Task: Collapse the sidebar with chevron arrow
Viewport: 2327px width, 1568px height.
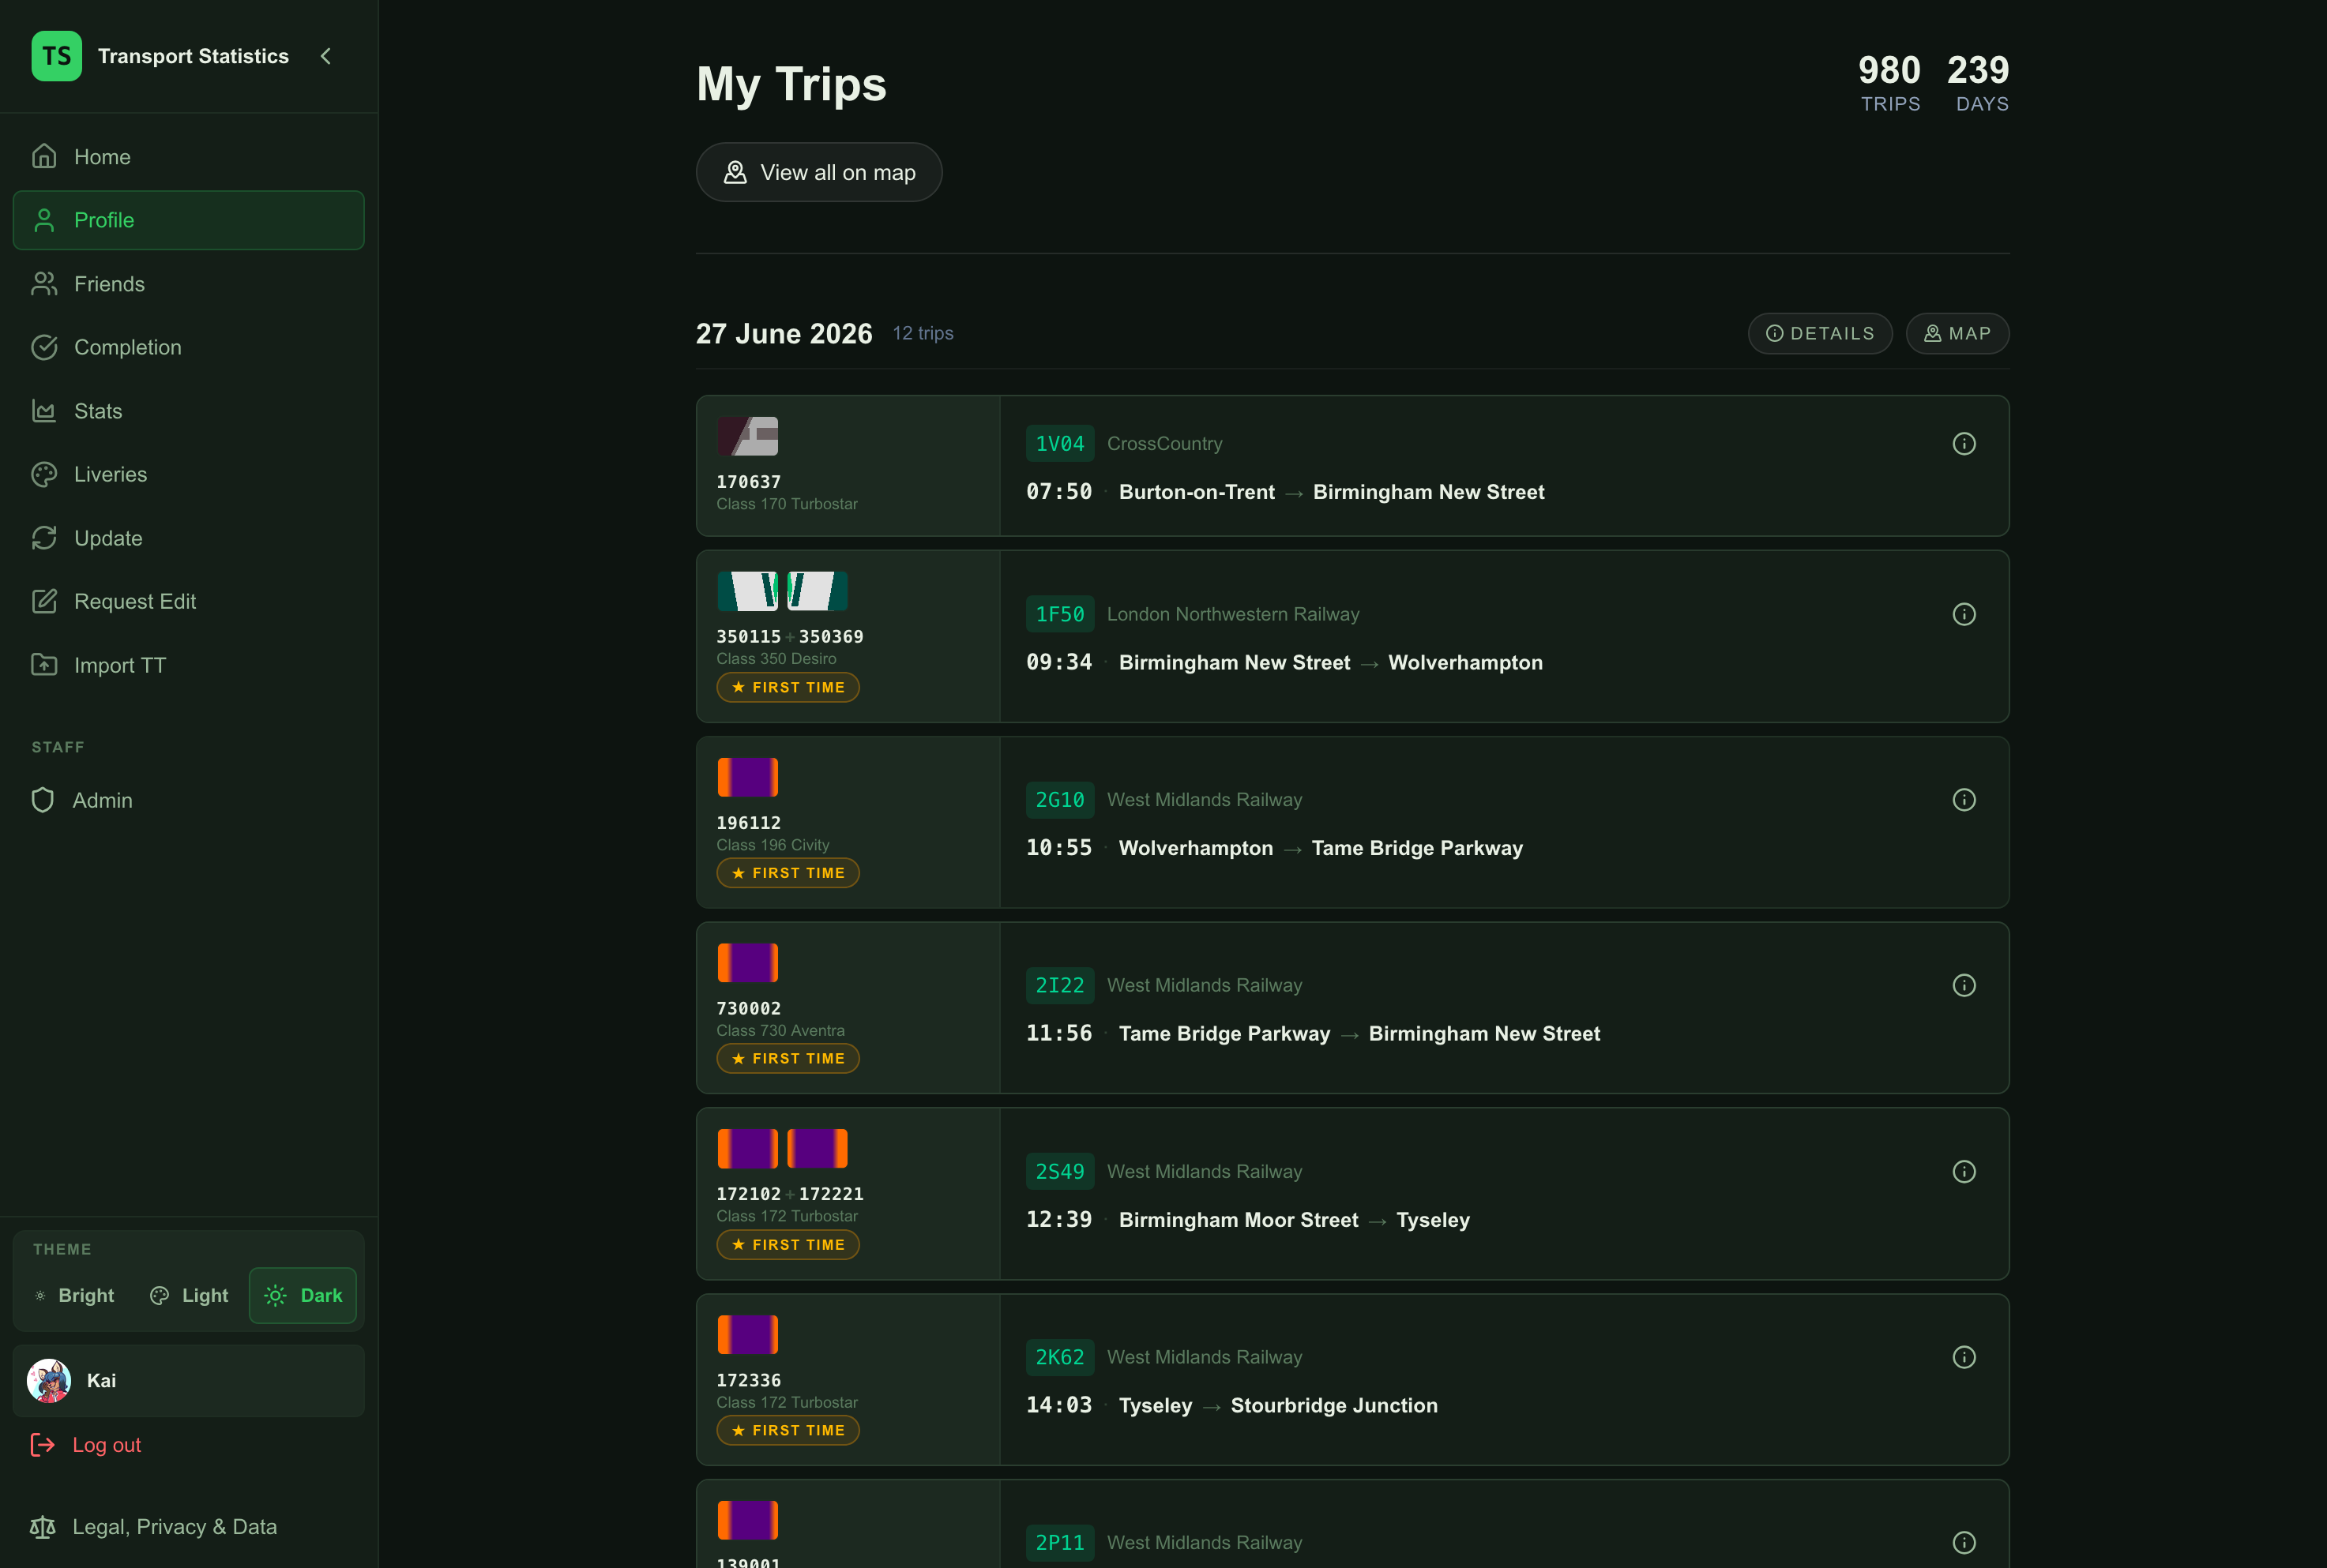Action: tap(325, 56)
